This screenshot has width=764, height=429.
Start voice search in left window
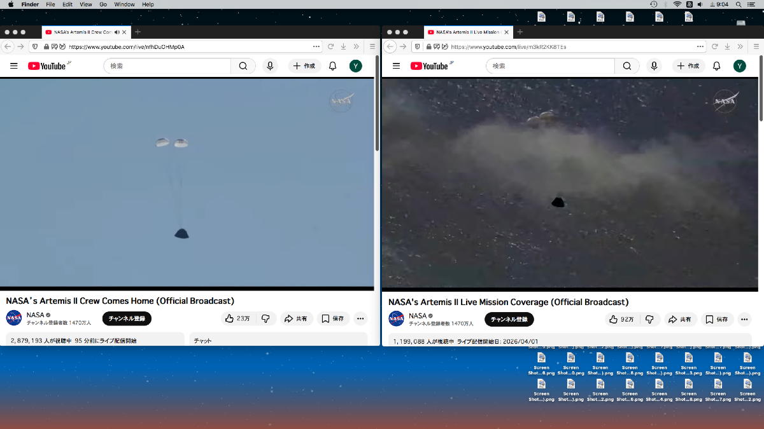click(270, 66)
